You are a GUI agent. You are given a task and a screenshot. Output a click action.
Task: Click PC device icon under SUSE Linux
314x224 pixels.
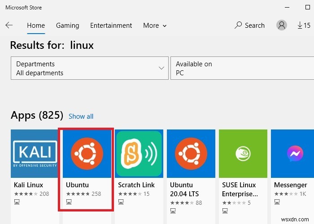[225, 211]
